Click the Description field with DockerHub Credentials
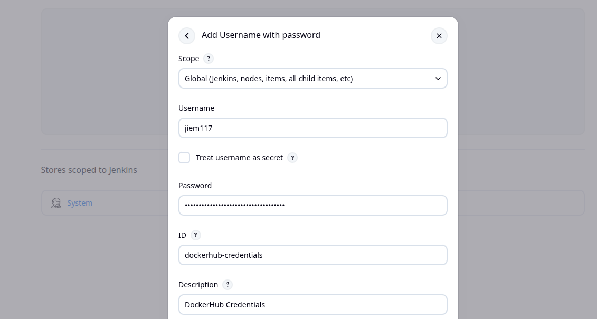Viewport: 597px width, 319px height. 312,305
